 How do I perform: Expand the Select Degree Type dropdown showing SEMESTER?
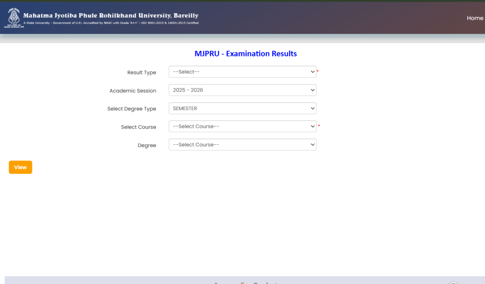(x=242, y=108)
